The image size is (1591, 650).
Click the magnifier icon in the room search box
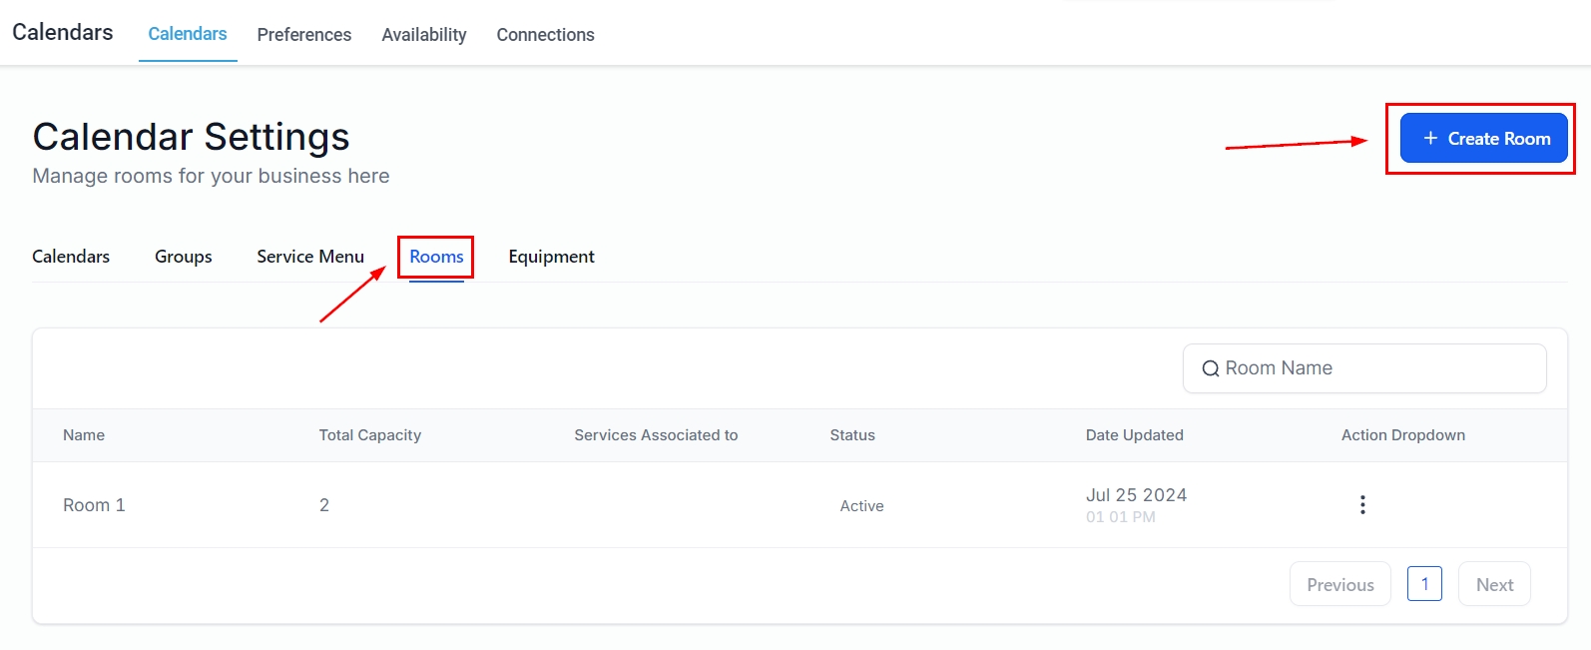[1210, 368]
